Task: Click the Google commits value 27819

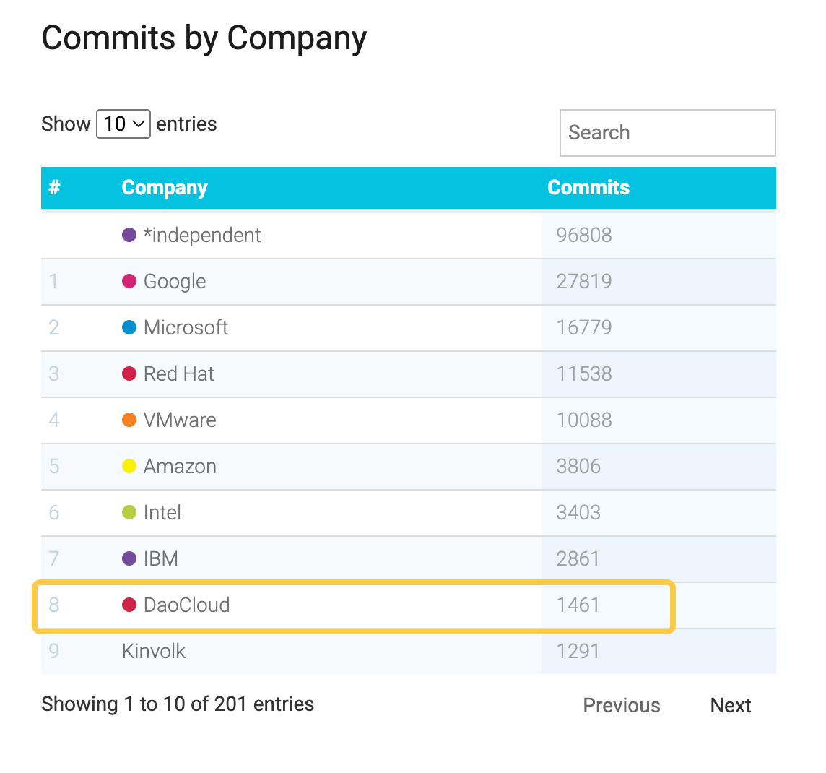Action: coord(584,281)
